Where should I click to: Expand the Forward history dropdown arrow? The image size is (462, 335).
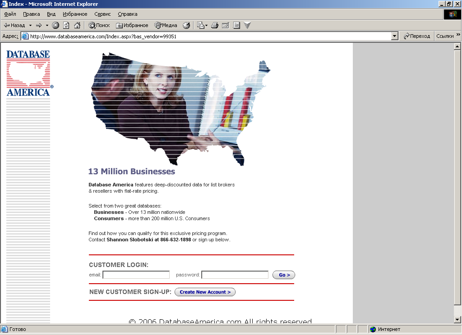47,25
